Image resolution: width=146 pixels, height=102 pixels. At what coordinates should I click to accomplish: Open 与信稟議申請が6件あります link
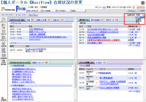tap(24, 69)
